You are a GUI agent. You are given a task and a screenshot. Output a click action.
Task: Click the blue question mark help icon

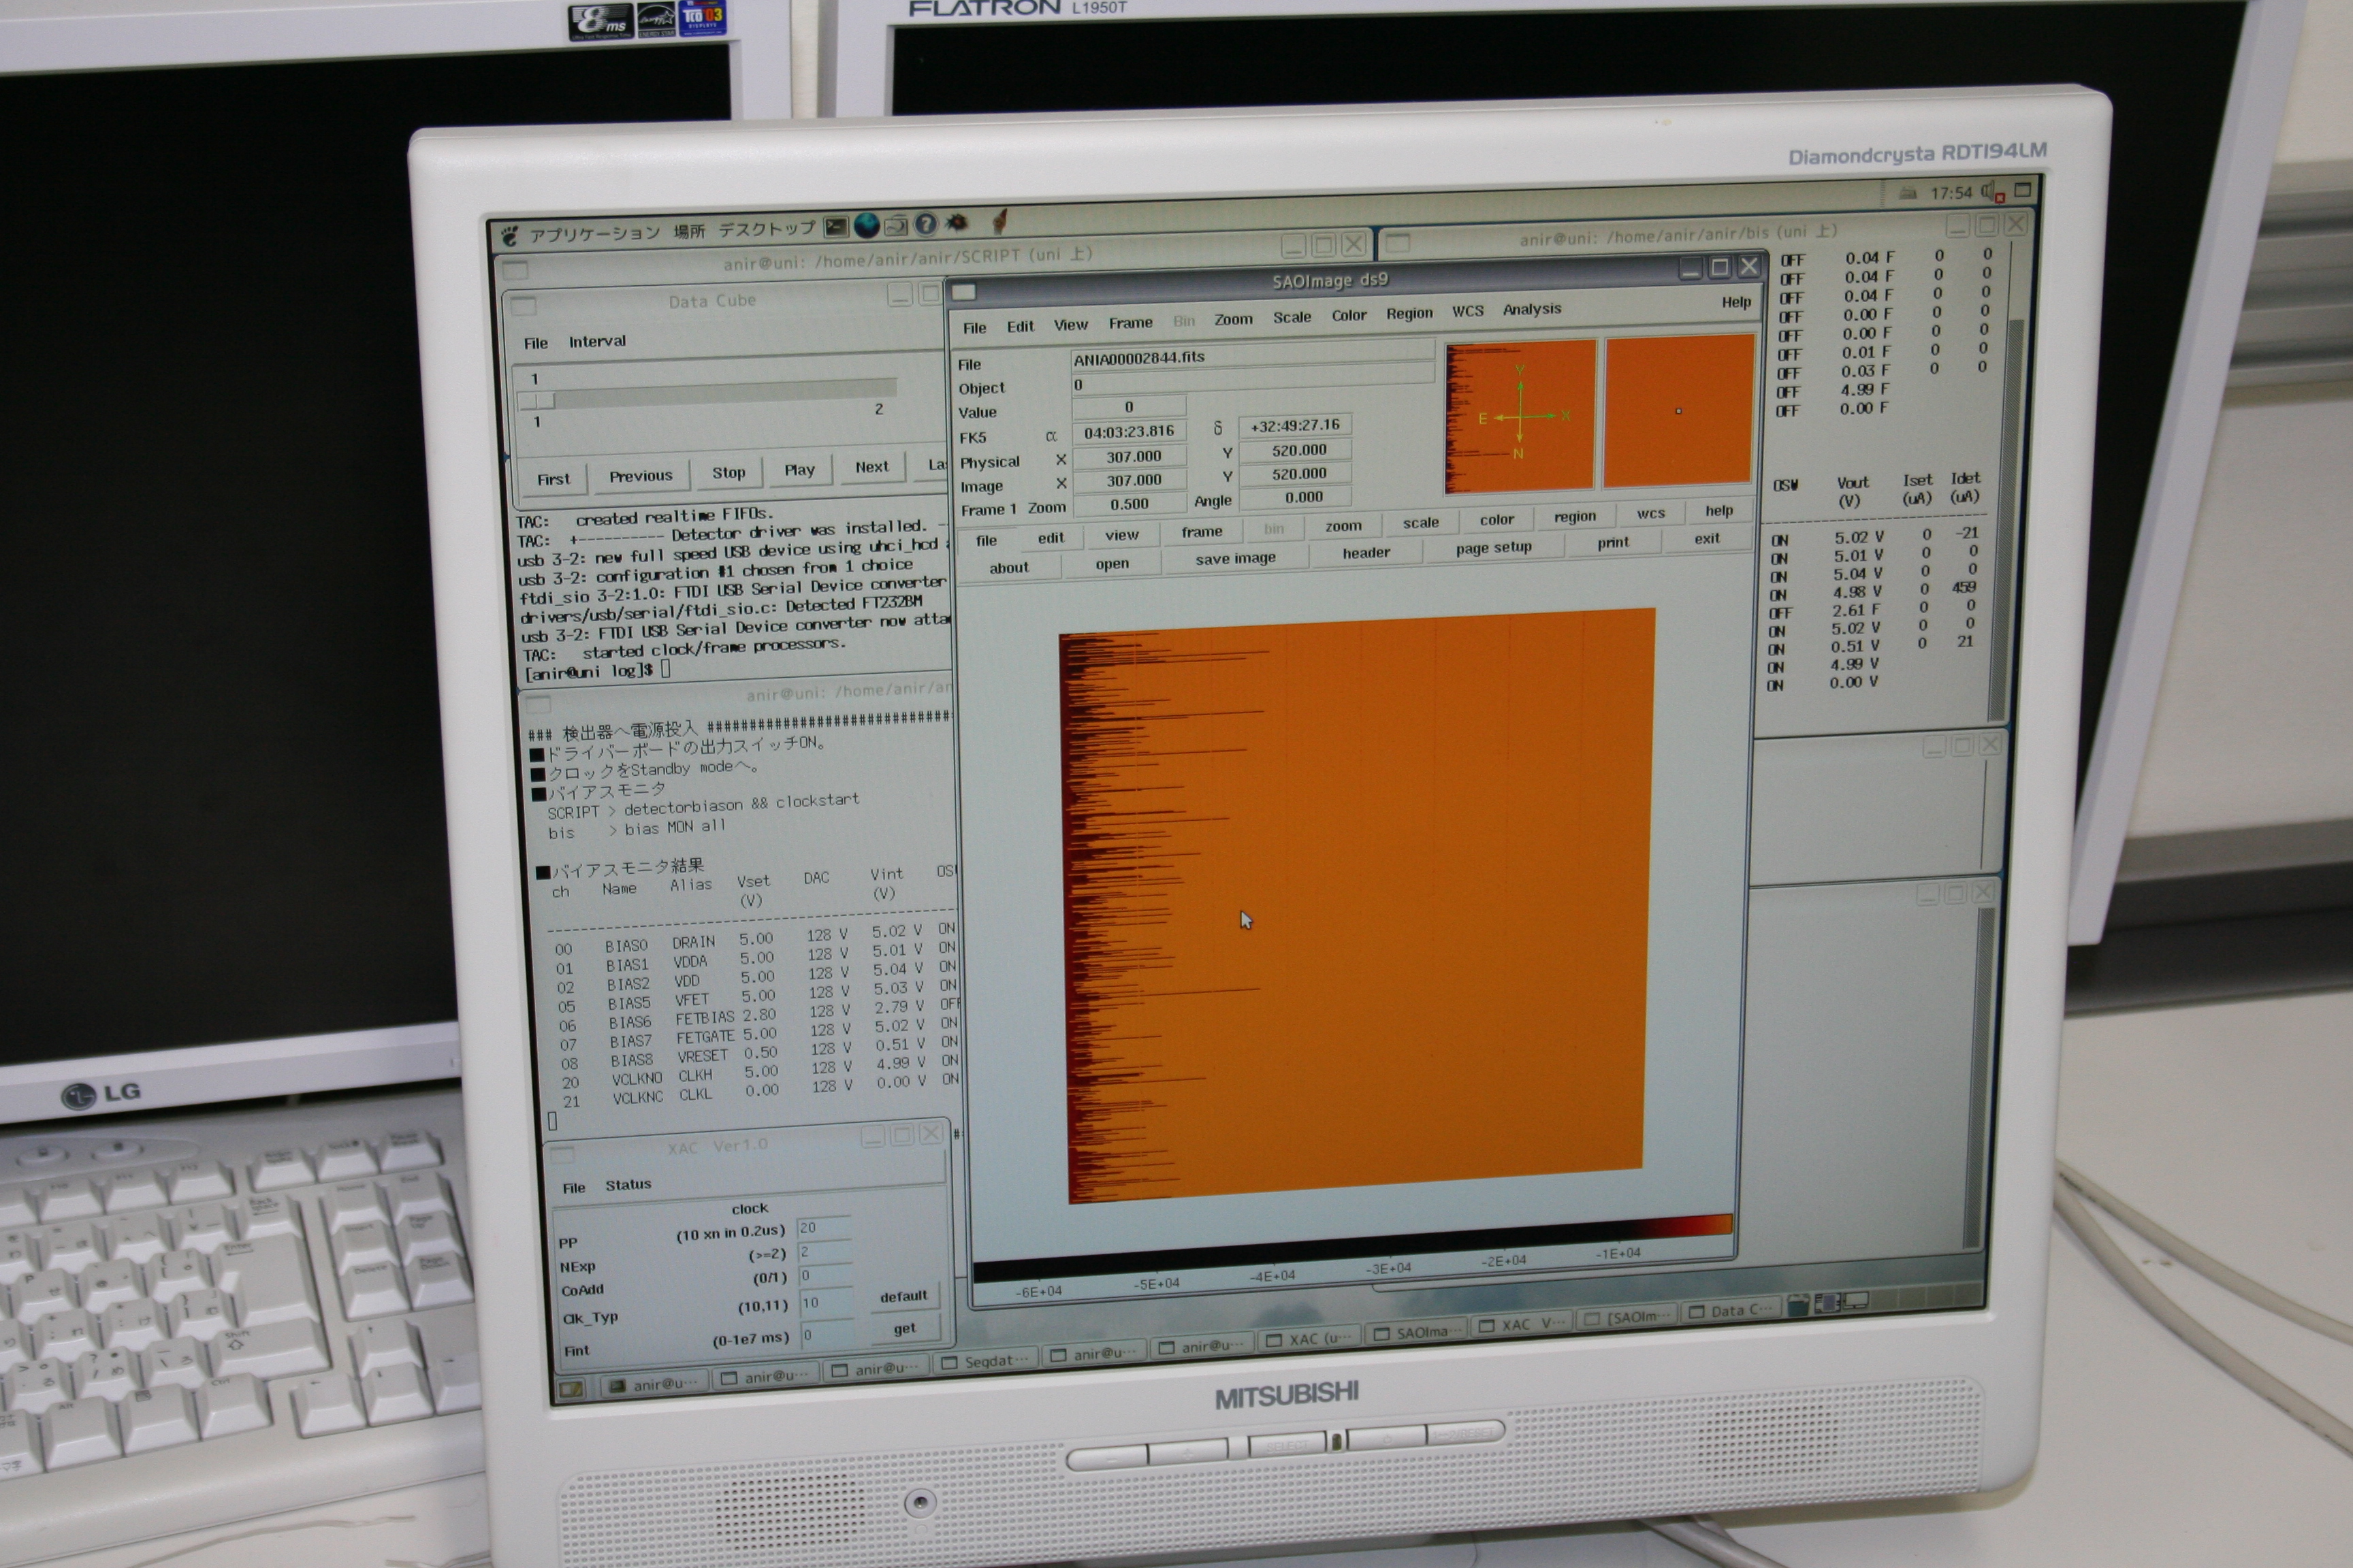point(927,225)
